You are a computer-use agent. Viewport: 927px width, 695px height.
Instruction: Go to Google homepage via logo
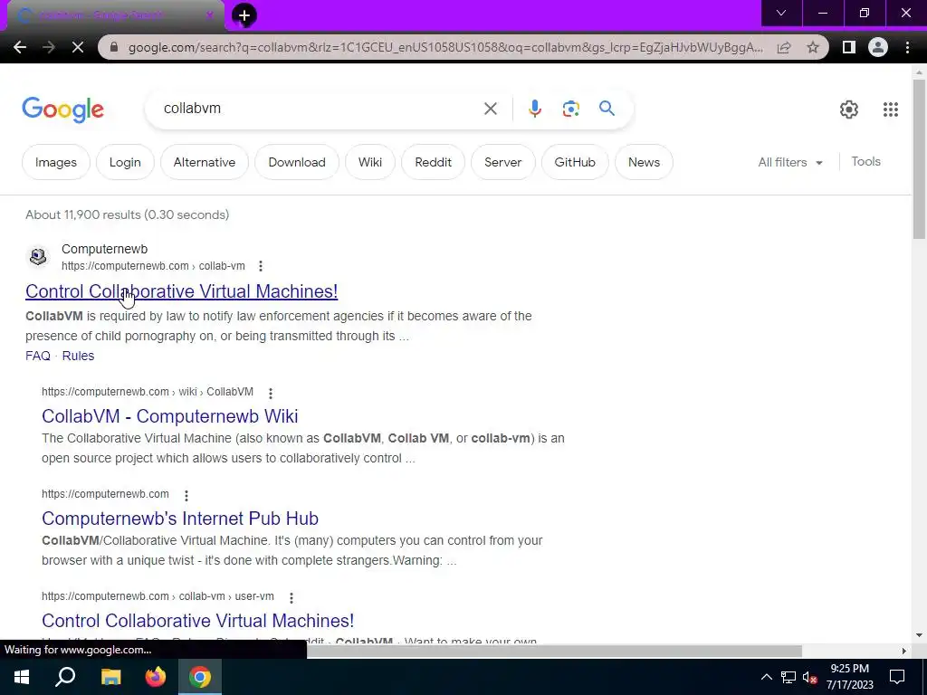(x=62, y=109)
